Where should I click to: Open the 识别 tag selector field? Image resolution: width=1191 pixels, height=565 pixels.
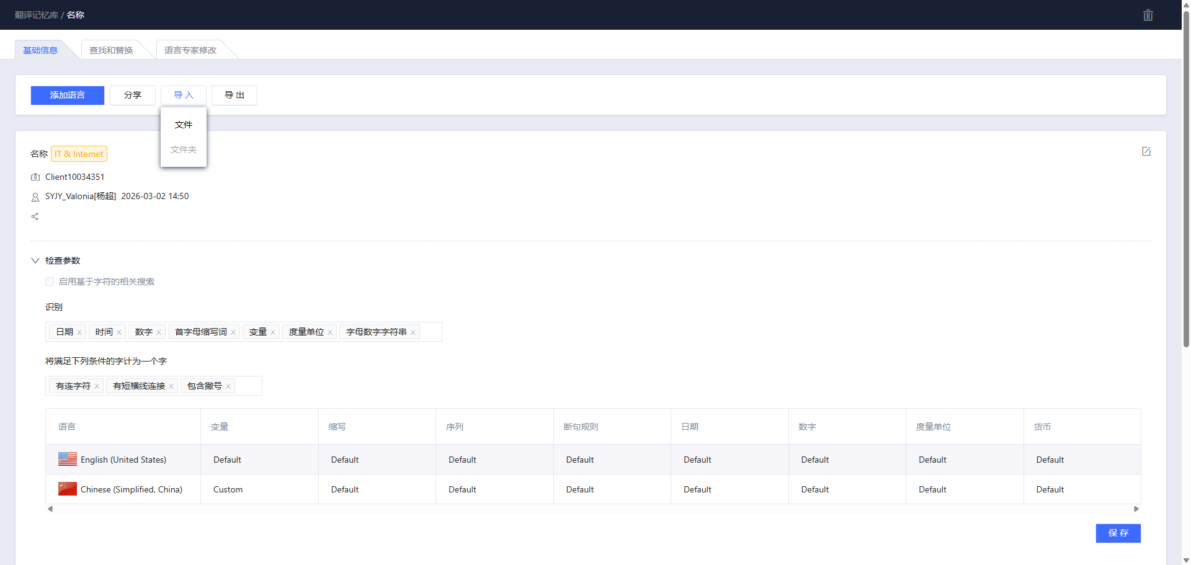point(244,332)
